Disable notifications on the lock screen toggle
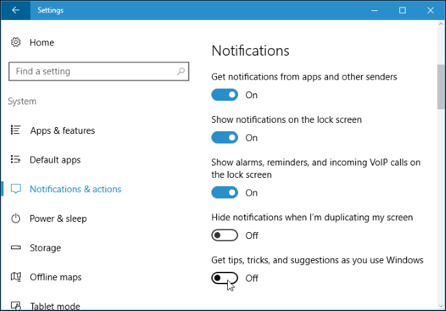This screenshot has height=311, width=446. 224,137
